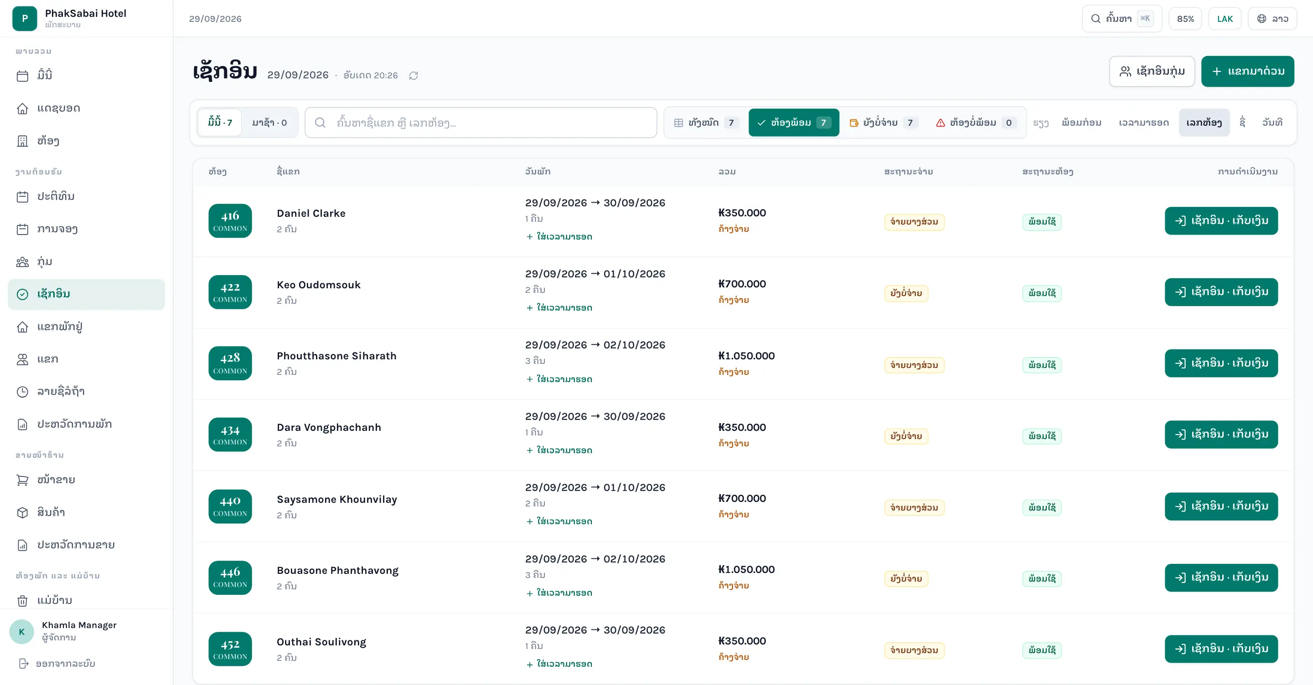Open the ປະຫວັດການຂາຍ sales history

click(86, 544)
